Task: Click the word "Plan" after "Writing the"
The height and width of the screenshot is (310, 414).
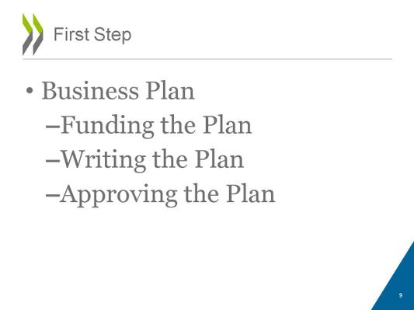Action: (x=219, y=159)
